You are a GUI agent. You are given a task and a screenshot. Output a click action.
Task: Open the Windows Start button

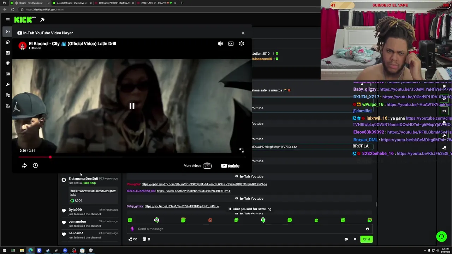(x=4, y=250)
